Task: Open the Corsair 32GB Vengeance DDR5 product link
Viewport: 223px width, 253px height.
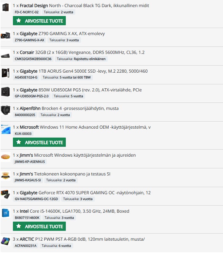Action: pos(82,52)
